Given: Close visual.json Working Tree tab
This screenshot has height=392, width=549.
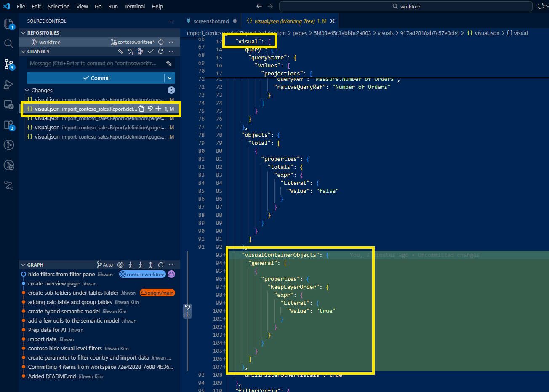Looking at the screenshot, I should [x=333, y=21].
